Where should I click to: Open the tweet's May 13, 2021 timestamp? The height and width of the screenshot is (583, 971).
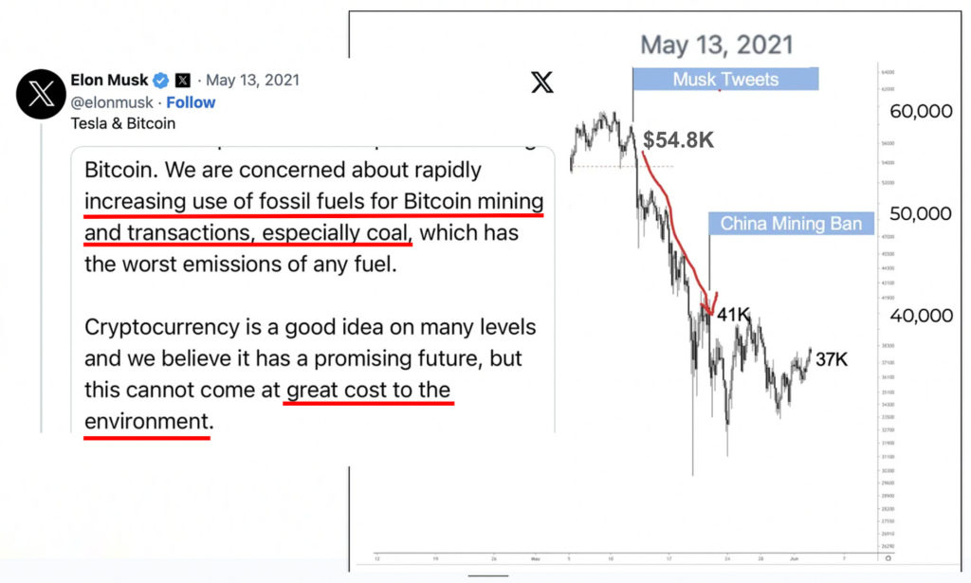(x=252, y=81)
